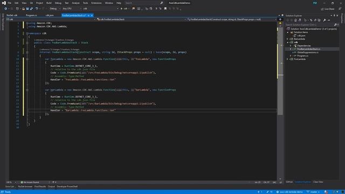This screenshot has height=194, width=345.
Task: Open the Developer PowerShell panel tab
Action: (67, 186)
